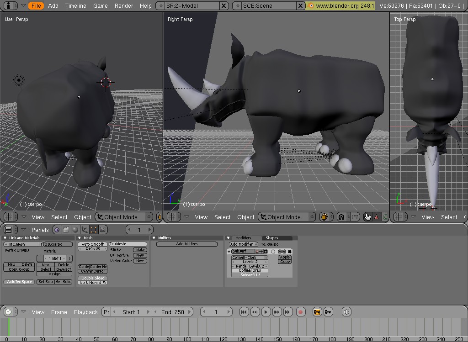Toggle the 3D transform manipulator hand icon
This screenshot has height=342, width=468.
(x=367, y=217)
